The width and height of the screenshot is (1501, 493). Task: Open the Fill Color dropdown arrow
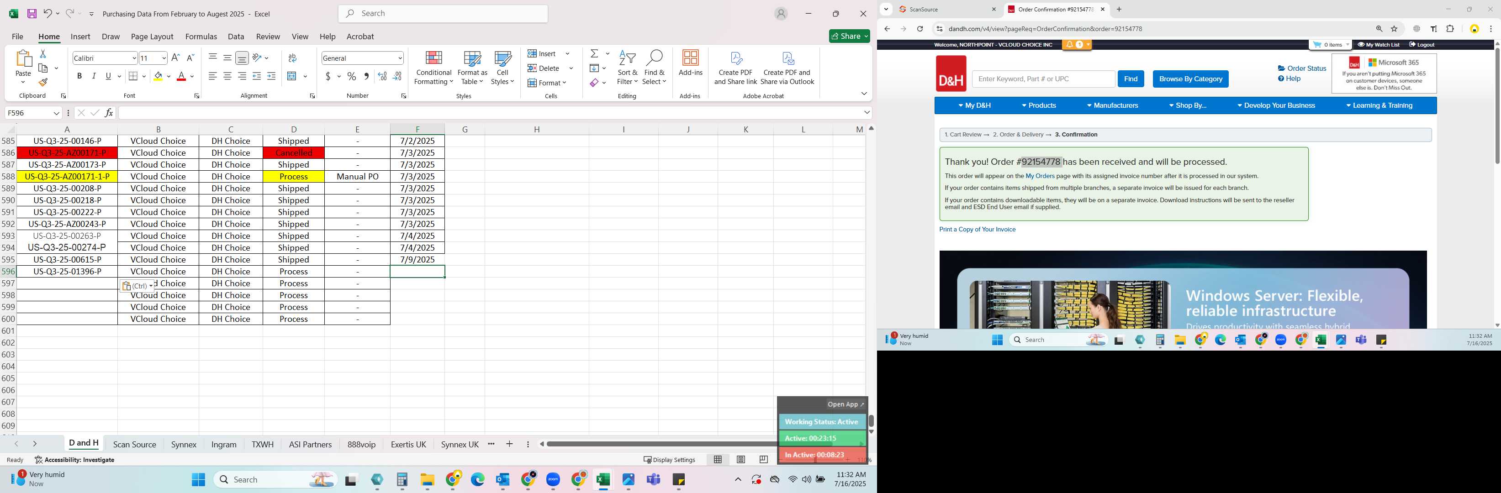(169, 76)
